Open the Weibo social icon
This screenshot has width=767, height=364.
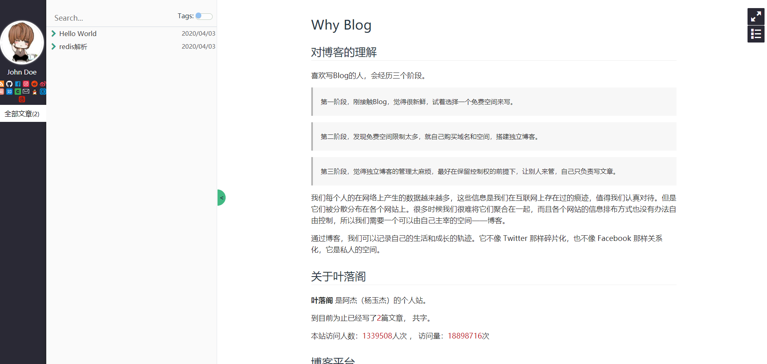(x=43, y=84)
